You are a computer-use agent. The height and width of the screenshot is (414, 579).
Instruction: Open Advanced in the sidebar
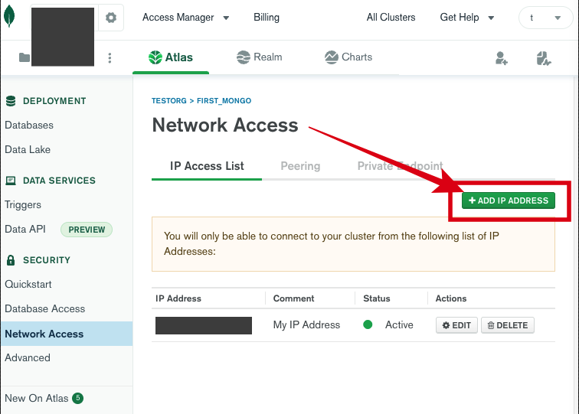28,357
